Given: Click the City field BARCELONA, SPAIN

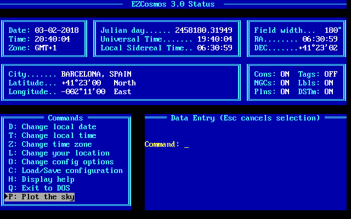Looking at the screenshot, I should pos(96,74).
